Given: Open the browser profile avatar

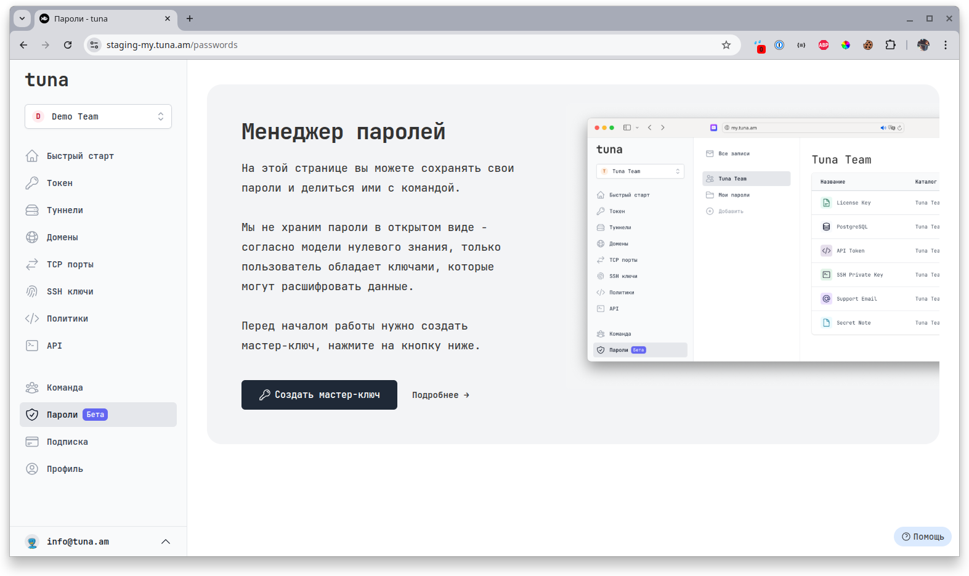Looking at the screenshot, I should coord(923,45).
